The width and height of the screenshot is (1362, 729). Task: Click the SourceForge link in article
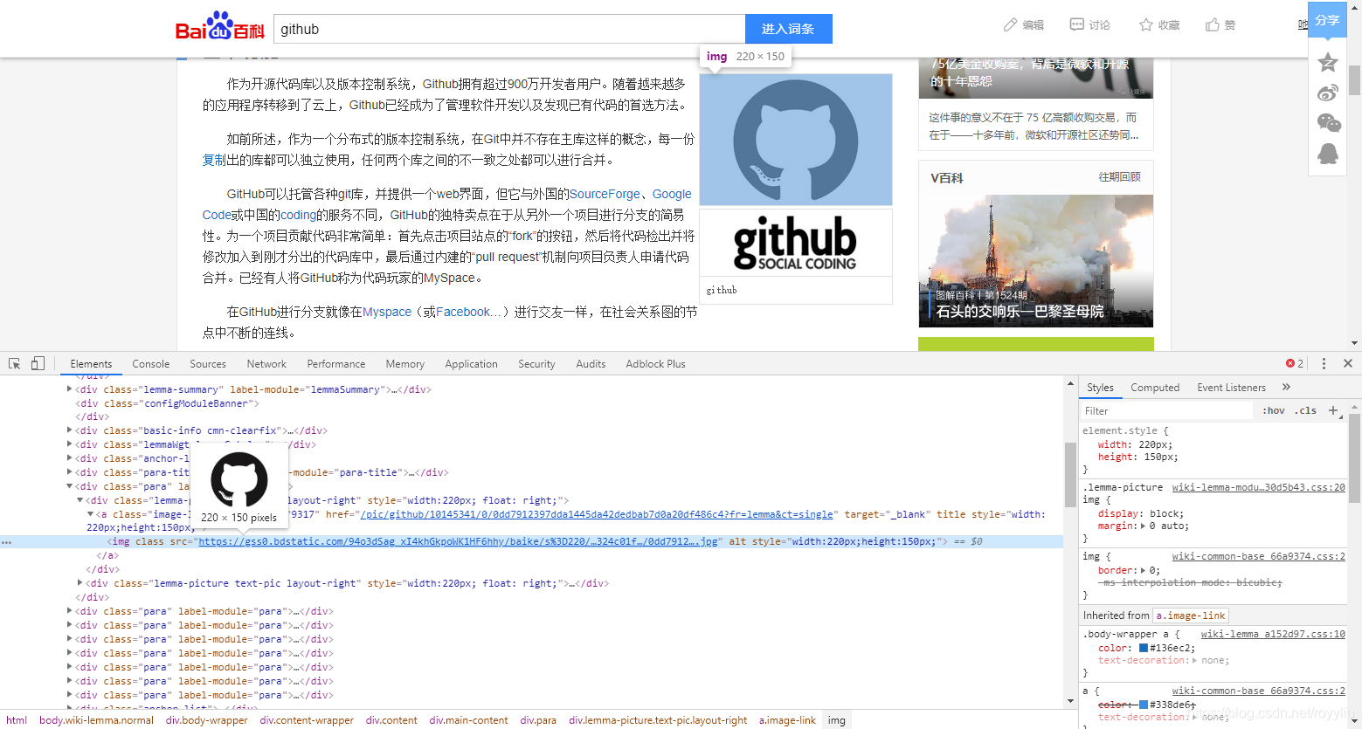click(605, 194)
